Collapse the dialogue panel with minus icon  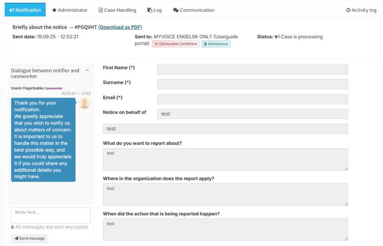(x=87, y=70)
